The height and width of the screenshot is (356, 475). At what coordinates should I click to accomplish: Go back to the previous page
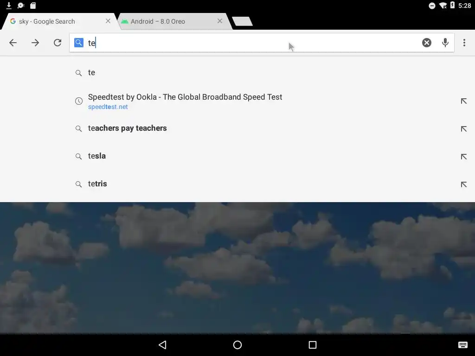(x=13, y=43)
